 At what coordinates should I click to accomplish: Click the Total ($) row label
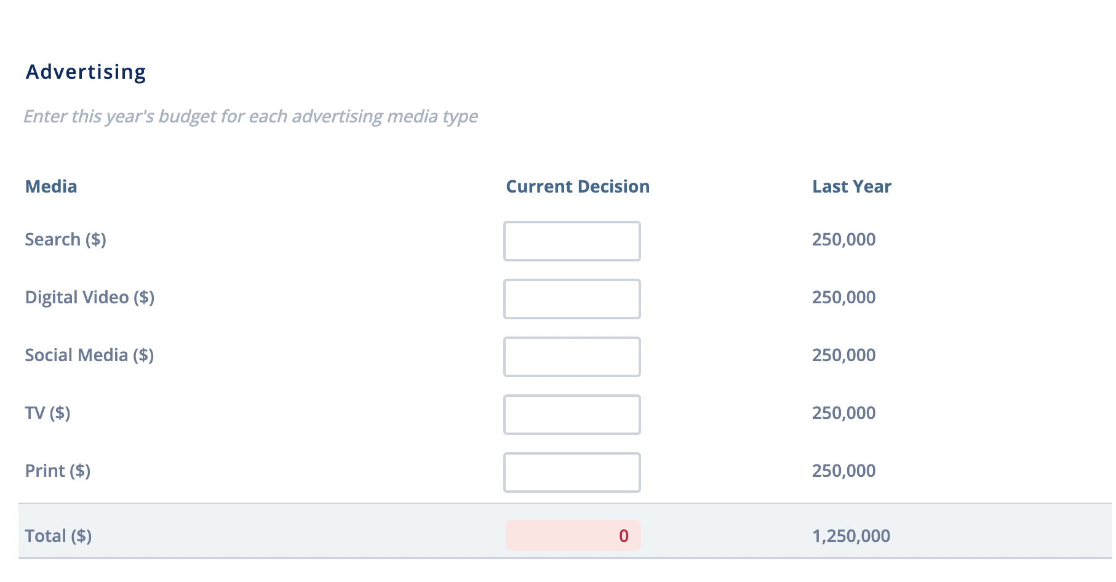click(x=58, y=536)
